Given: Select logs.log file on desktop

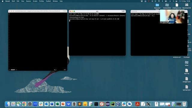Looking at the screenshot, I should click(x=187, y=71).
